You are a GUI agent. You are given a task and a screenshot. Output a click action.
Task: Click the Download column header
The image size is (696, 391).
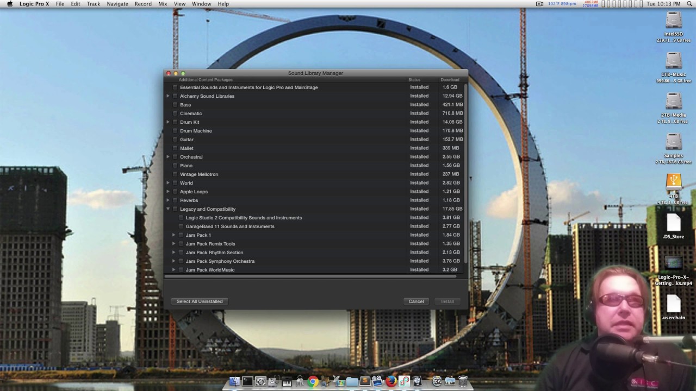(450, 80)
